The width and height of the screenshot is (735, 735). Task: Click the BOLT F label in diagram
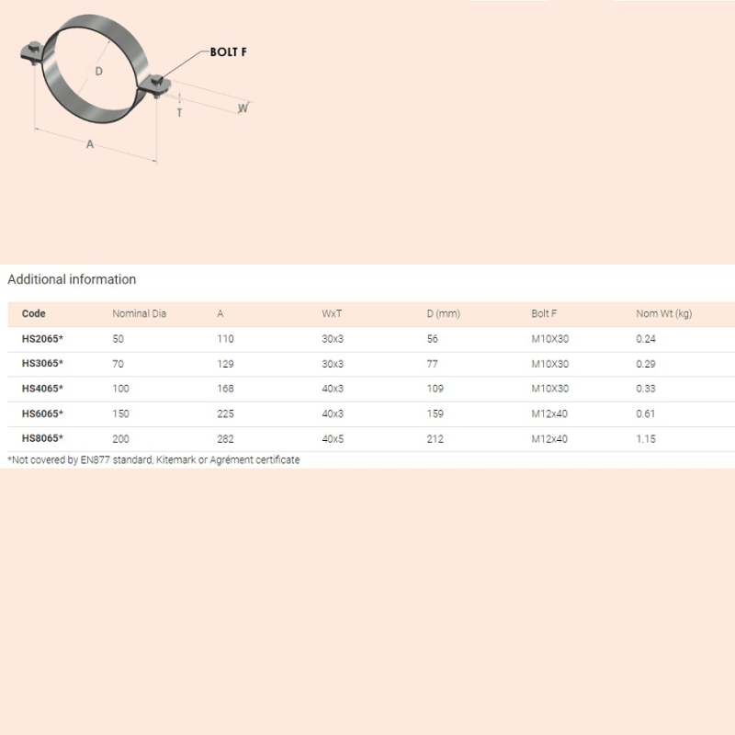click(229, 52)
